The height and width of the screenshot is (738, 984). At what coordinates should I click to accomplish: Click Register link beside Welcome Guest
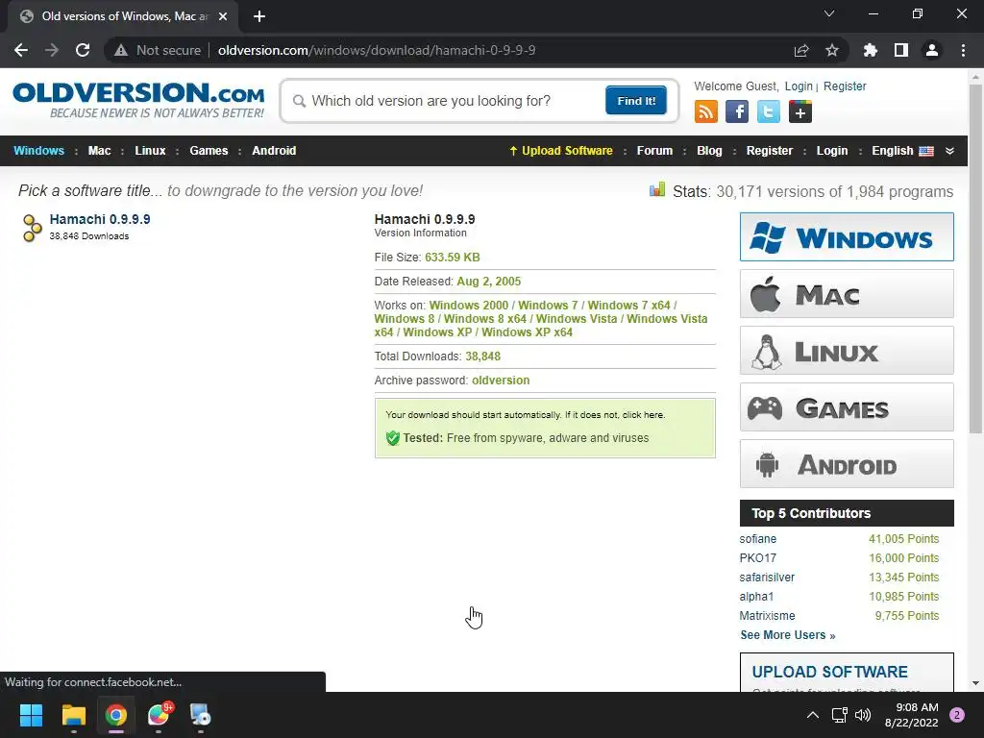click(x=845, y=86)
